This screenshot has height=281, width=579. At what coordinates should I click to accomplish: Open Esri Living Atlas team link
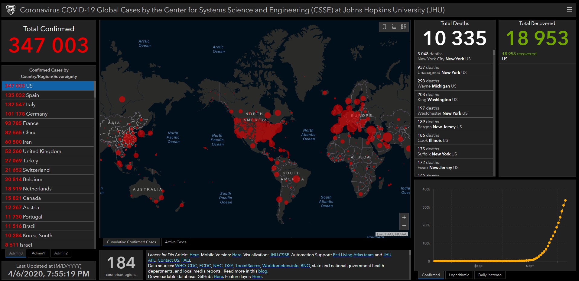click(353, 255)
